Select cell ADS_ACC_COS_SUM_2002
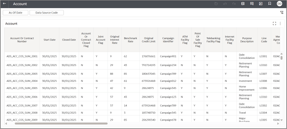287x129 pixels. [x=22, y=65]
